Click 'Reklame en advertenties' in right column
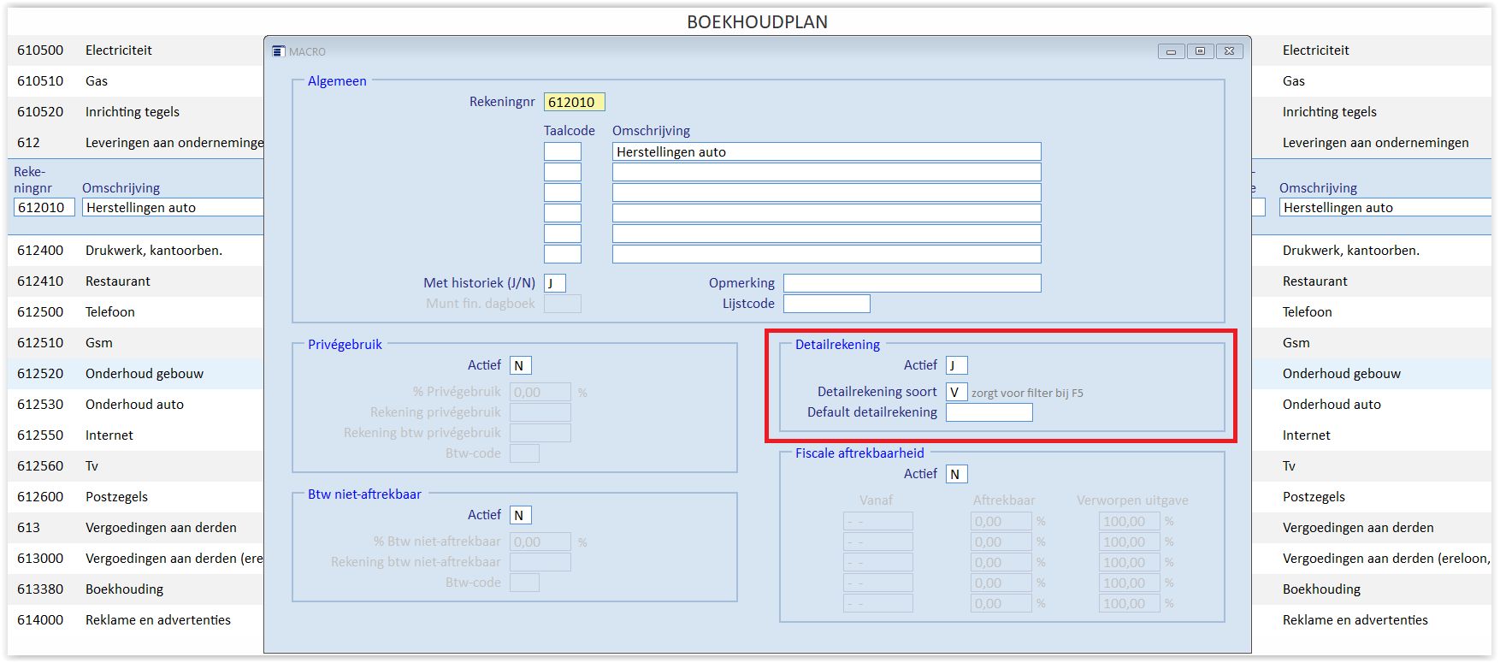The height and width of the screenshot is (663, 1500). (1355, 620)
